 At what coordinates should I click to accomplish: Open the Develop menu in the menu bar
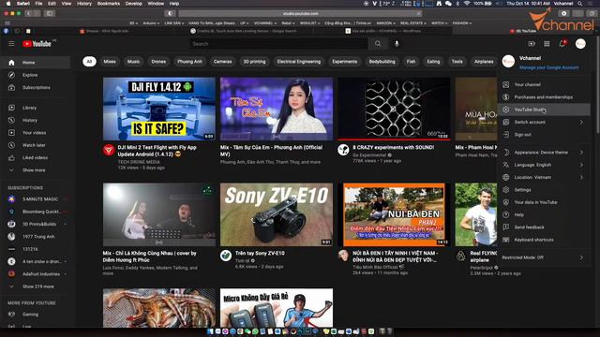point(134,4)
